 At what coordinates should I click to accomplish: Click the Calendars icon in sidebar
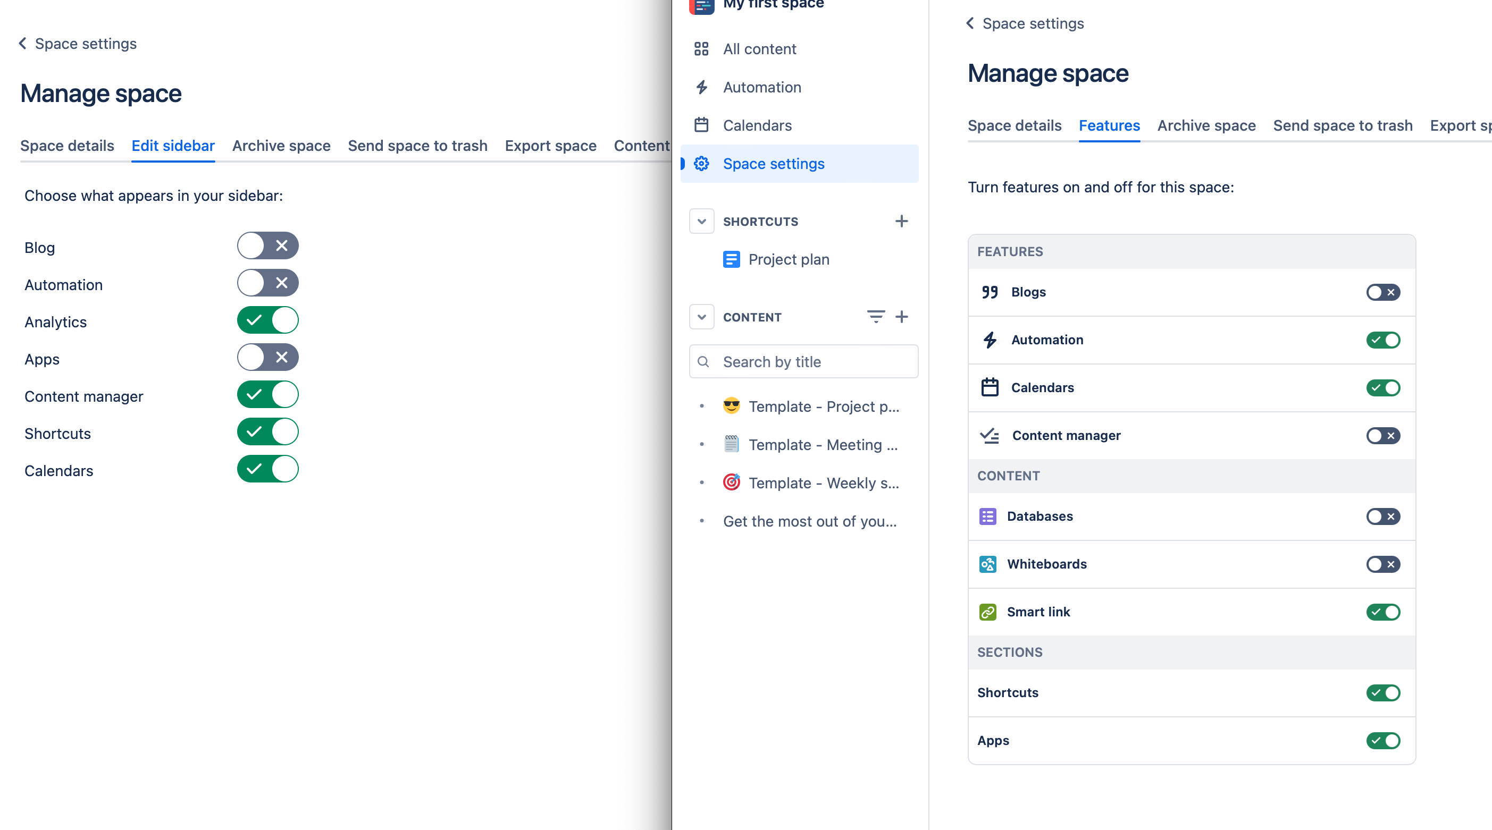point(701,125)
